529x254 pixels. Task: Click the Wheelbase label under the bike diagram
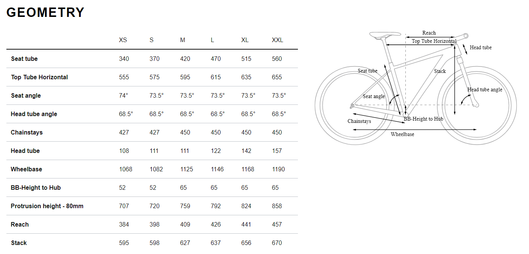coord(402,134)
